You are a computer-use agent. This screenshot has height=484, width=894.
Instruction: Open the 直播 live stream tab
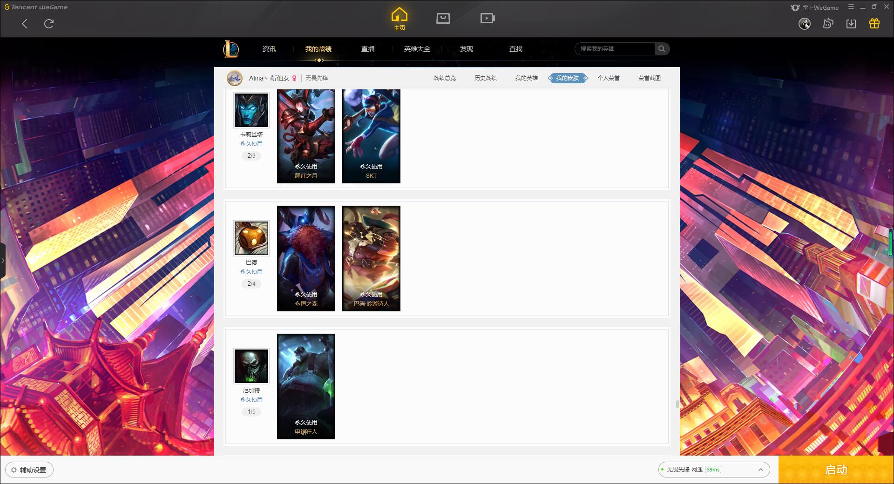click(368, 49)
